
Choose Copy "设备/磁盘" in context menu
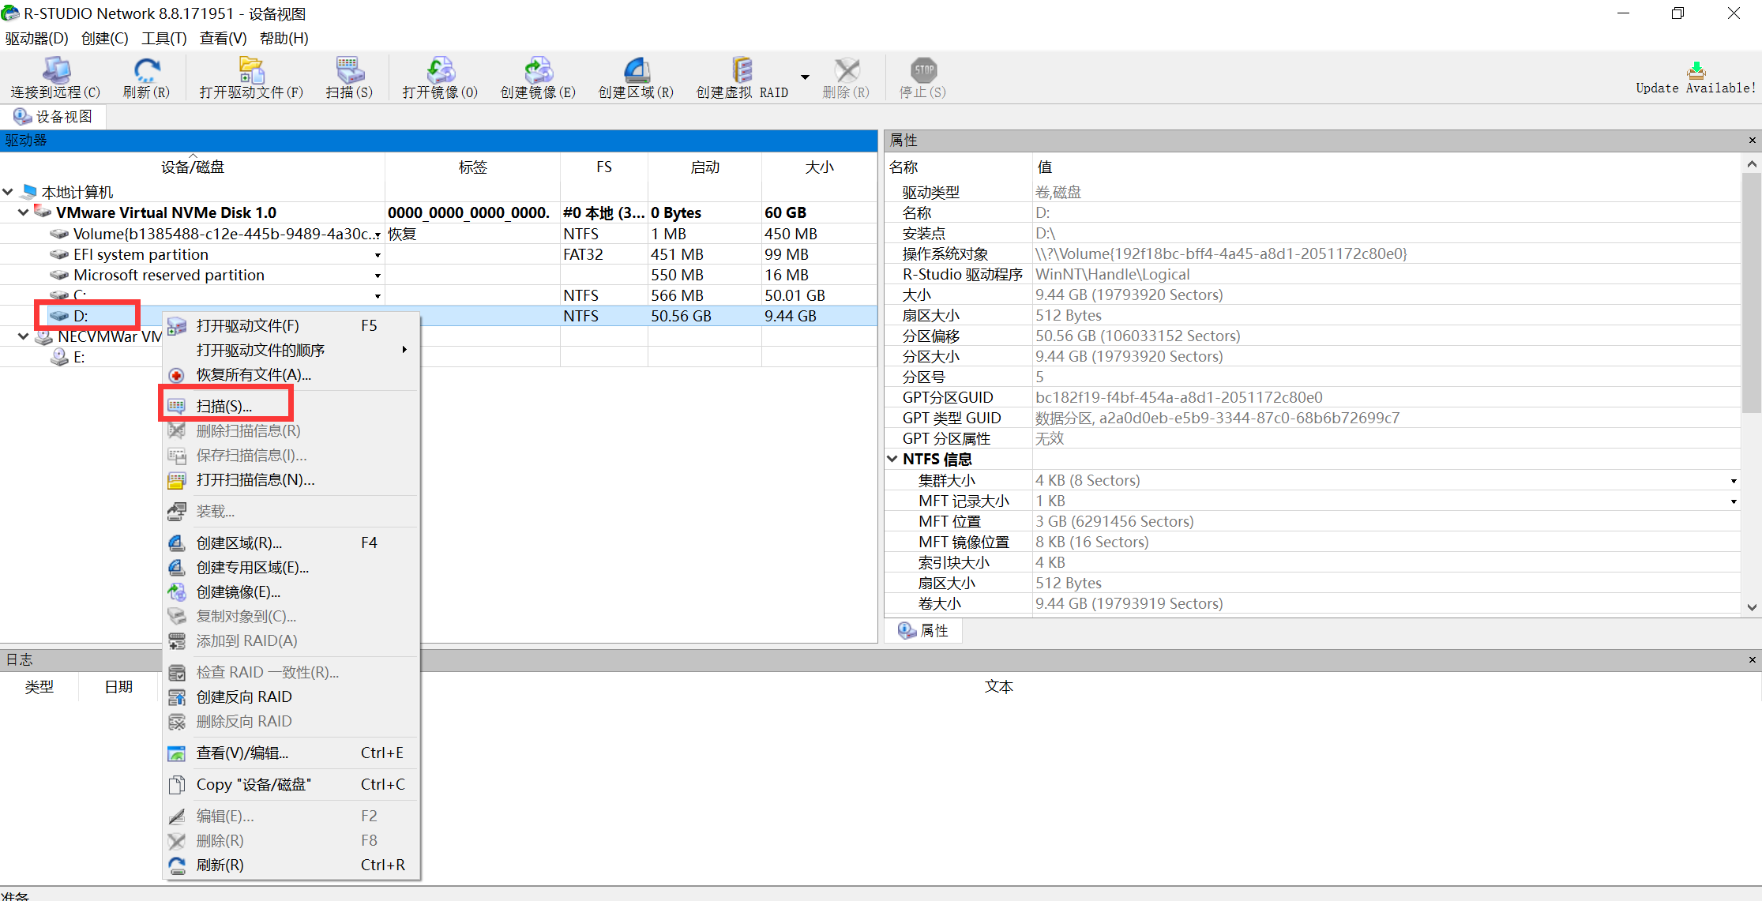291,784
